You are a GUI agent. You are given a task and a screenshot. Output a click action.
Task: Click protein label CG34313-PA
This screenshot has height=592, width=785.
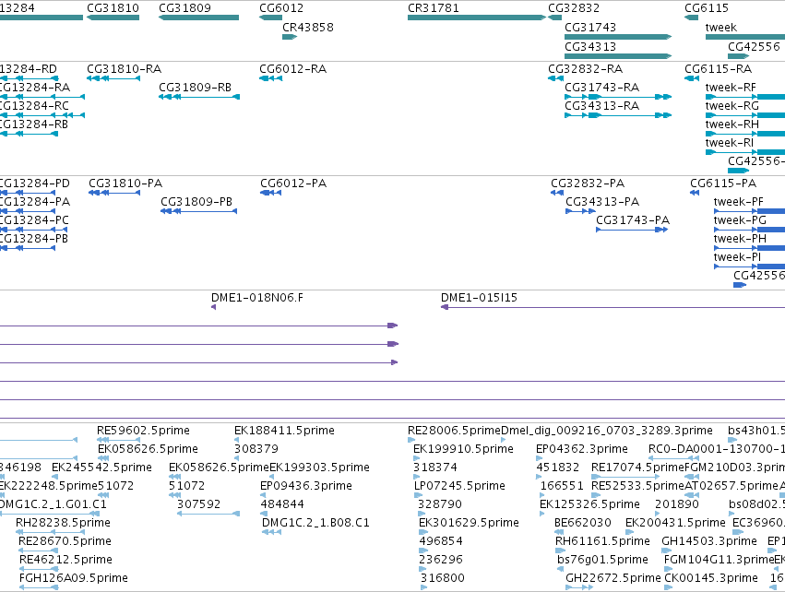[x=602, y=202]
